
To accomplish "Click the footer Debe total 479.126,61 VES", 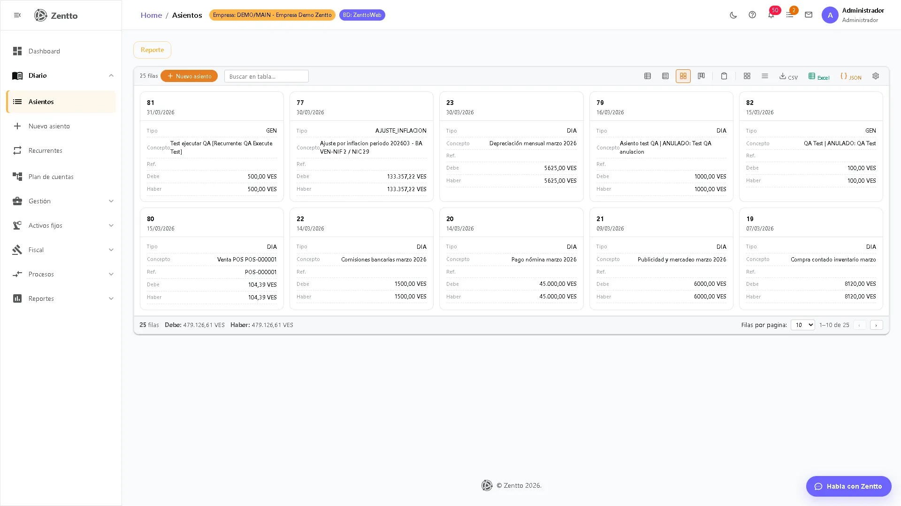I will [195, 325].
